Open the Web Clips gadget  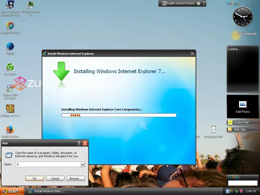click(242, 129)
